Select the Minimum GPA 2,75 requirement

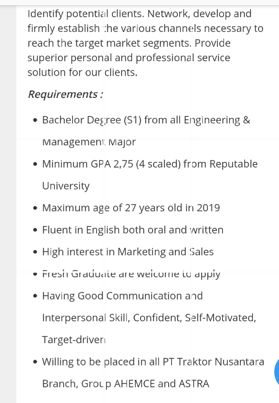pyautogui.click(x=150, y=164)
